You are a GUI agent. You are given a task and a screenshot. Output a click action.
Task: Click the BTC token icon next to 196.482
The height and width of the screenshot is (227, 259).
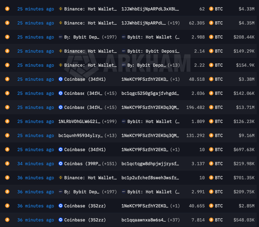pyautogui.click(x=211, y=107)
